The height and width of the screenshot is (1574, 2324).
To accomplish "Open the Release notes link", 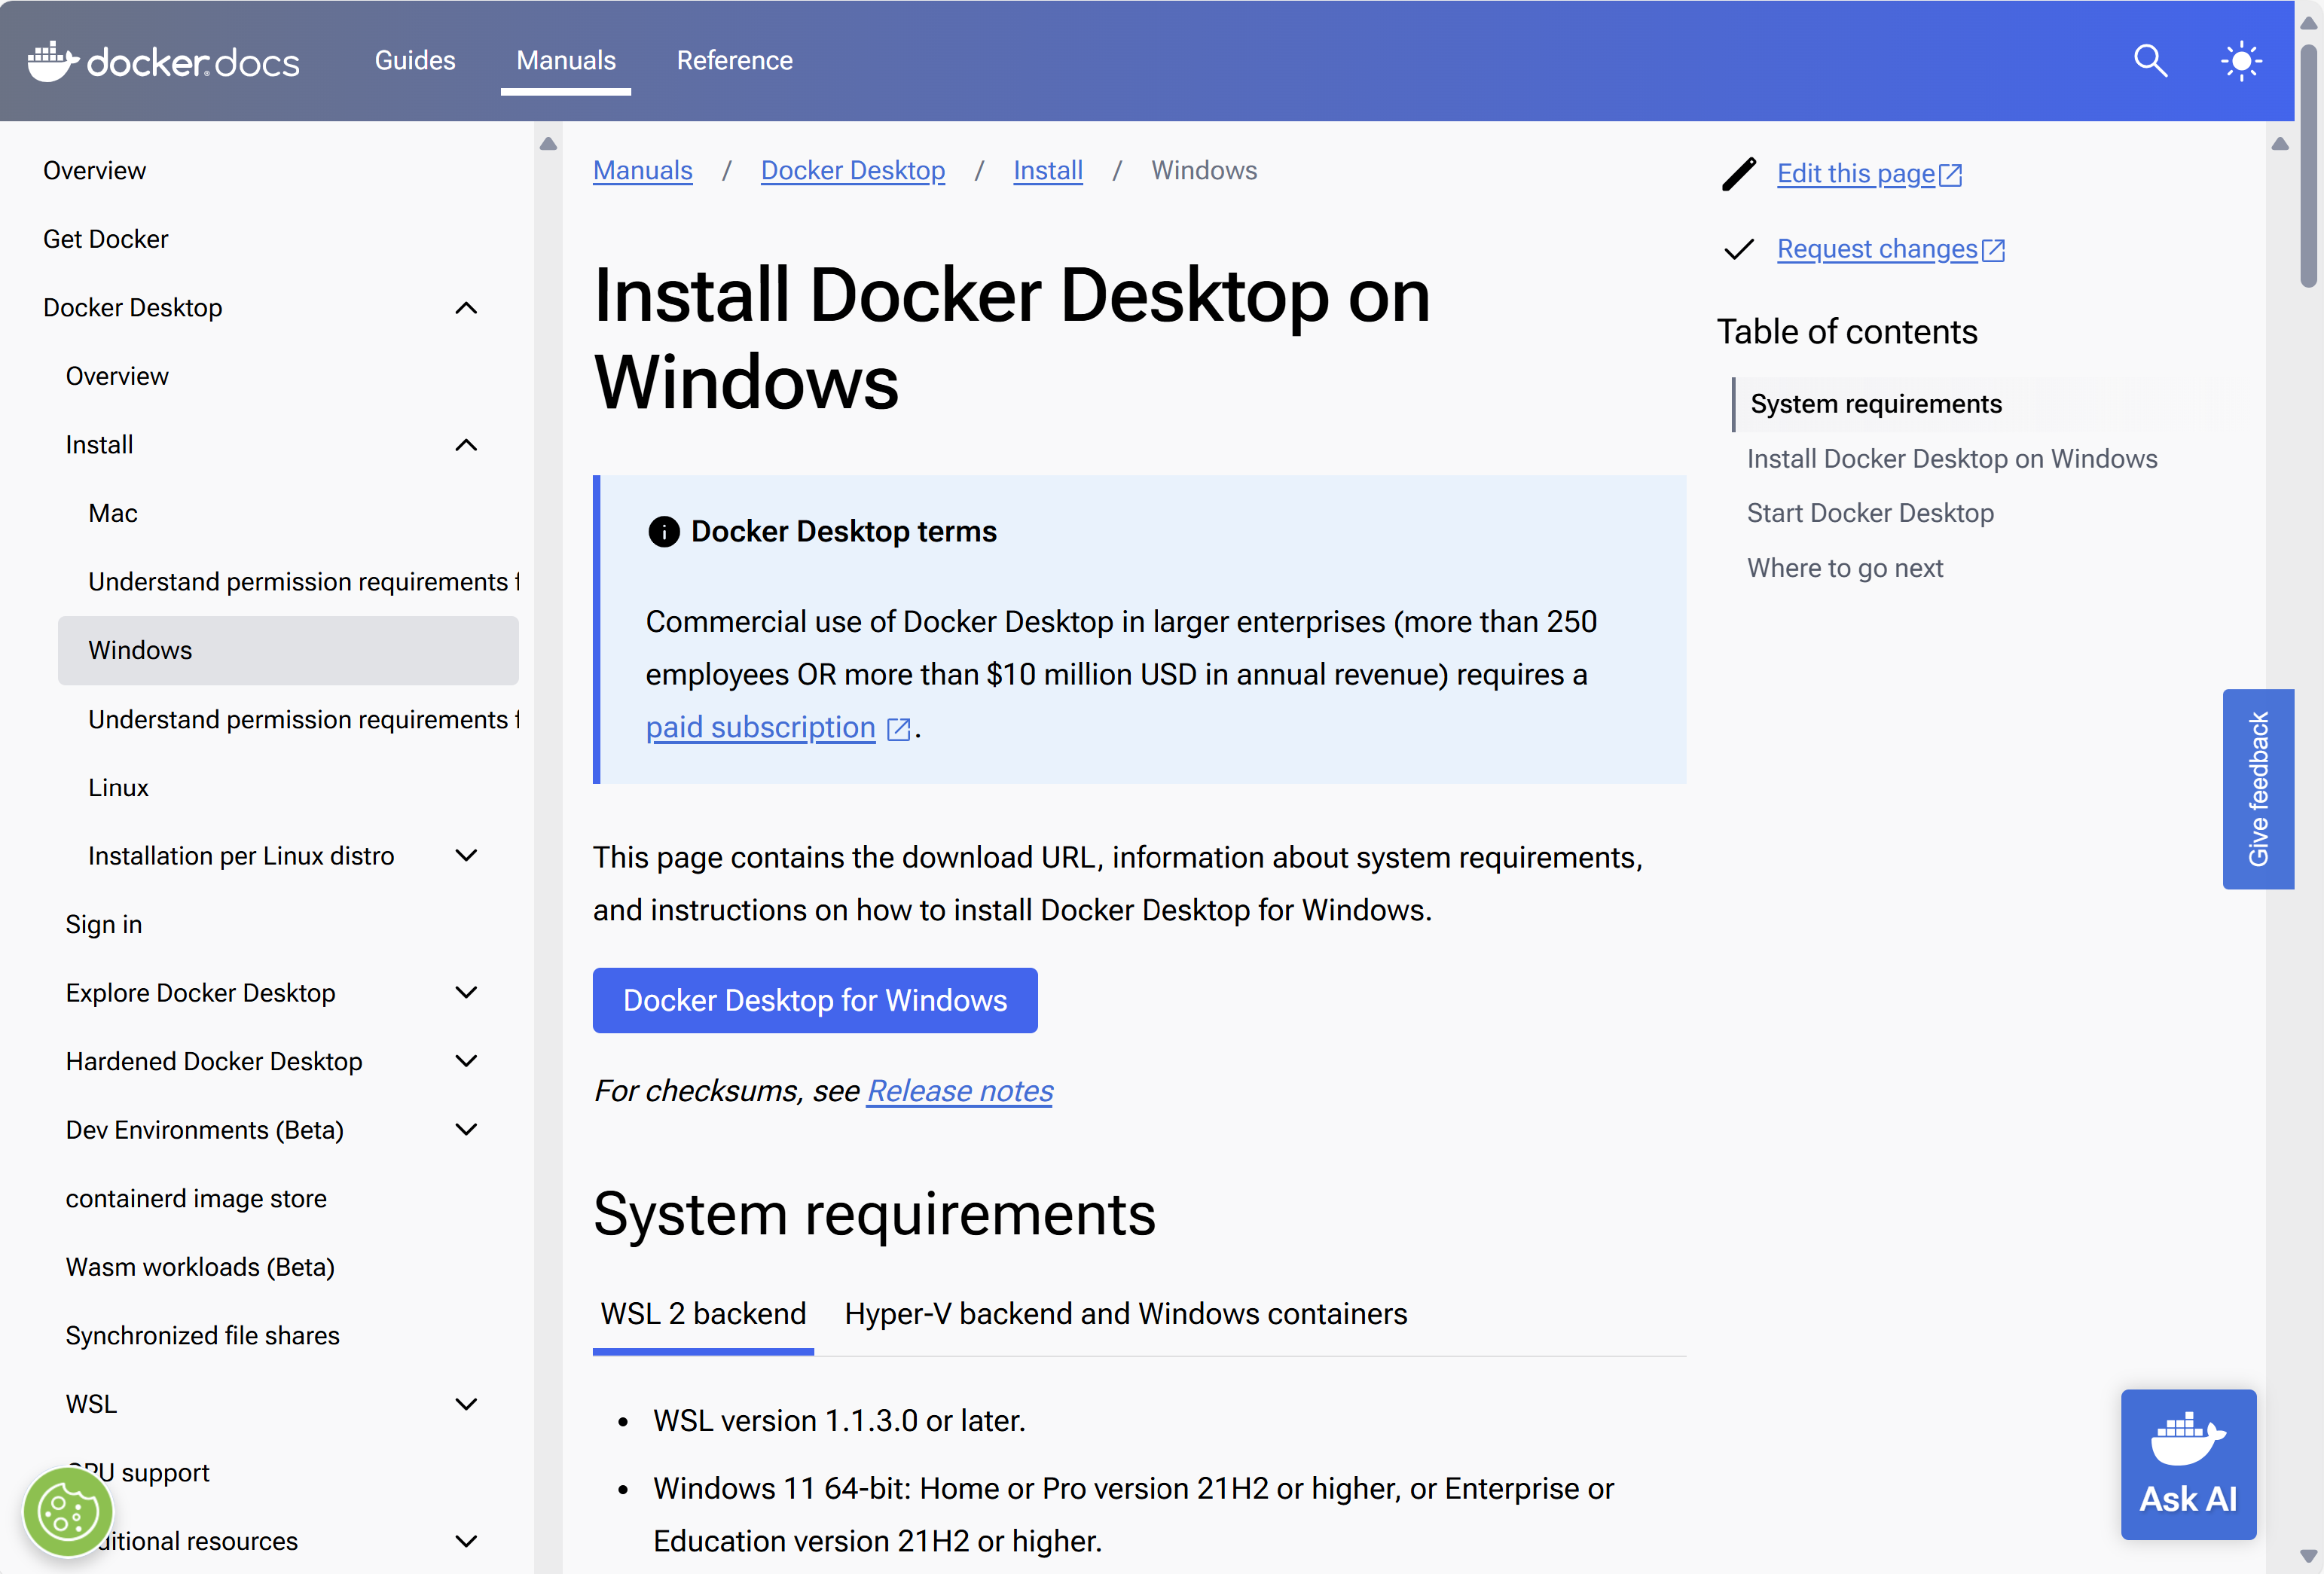I will pos(959,1090).
